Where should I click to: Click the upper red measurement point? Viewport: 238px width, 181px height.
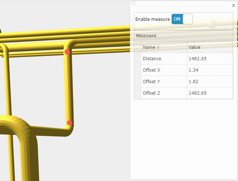pyautogui.click(x=67, y=52)
